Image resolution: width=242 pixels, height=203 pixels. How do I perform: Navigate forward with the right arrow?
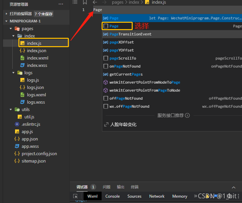pyautogui.click(x=104, y=2)
